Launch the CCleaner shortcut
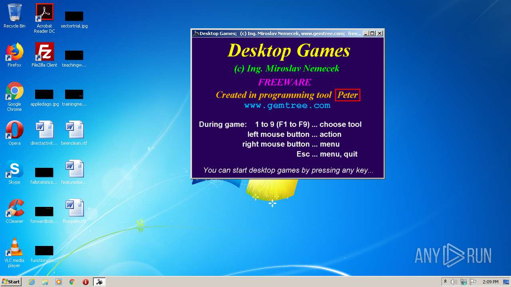Image resolution: width=511 pixels, height=287 pixels. 14,211
